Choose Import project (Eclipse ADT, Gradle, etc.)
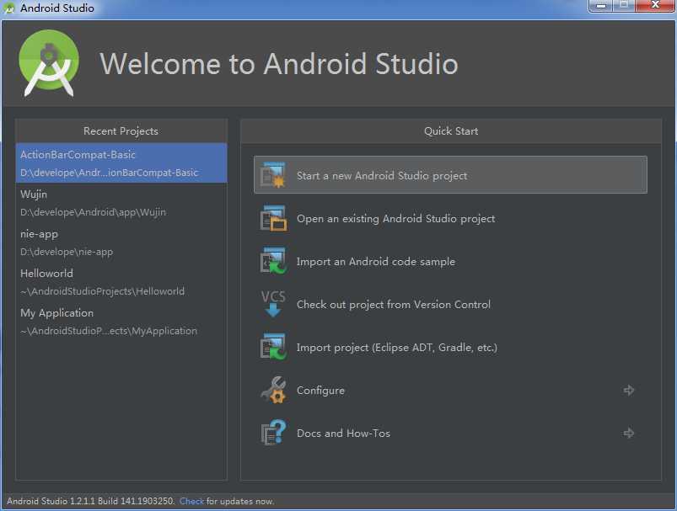 450,347
